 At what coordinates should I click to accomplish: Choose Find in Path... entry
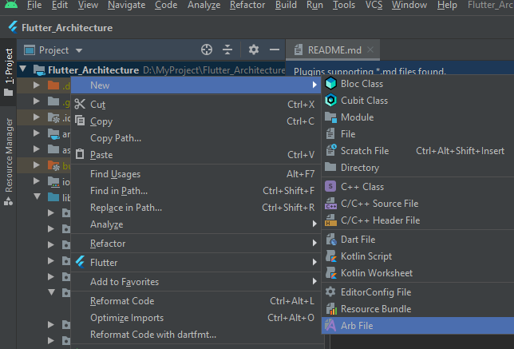(x=196, y=191)
